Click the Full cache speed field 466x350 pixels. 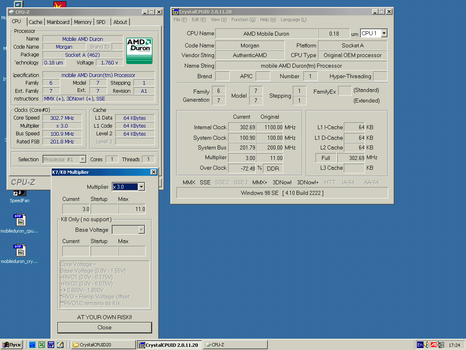click(x=326, y=158)
